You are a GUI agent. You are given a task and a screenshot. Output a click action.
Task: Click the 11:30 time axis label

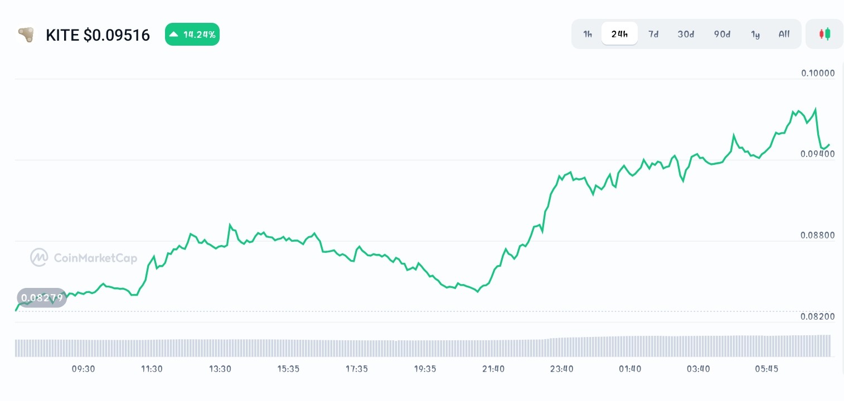(152, 369)
